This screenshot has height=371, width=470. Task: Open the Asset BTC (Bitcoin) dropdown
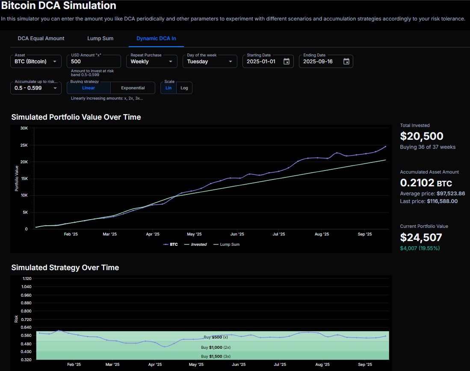pos(35,62)
